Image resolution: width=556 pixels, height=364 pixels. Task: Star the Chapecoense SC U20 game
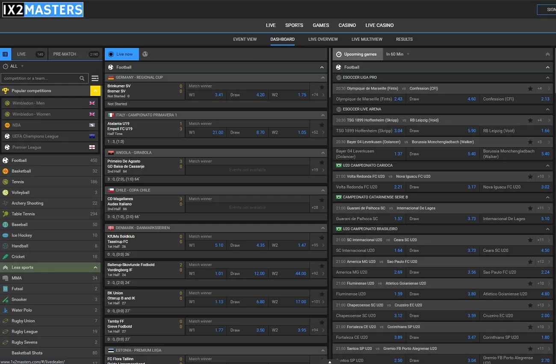click(530, 305)
